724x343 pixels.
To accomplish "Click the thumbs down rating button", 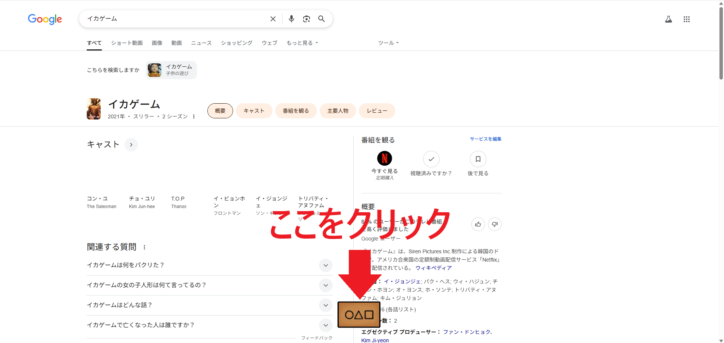I will [495, 224].
